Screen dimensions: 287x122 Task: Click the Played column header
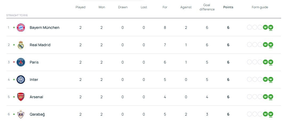tap(80, 7)
